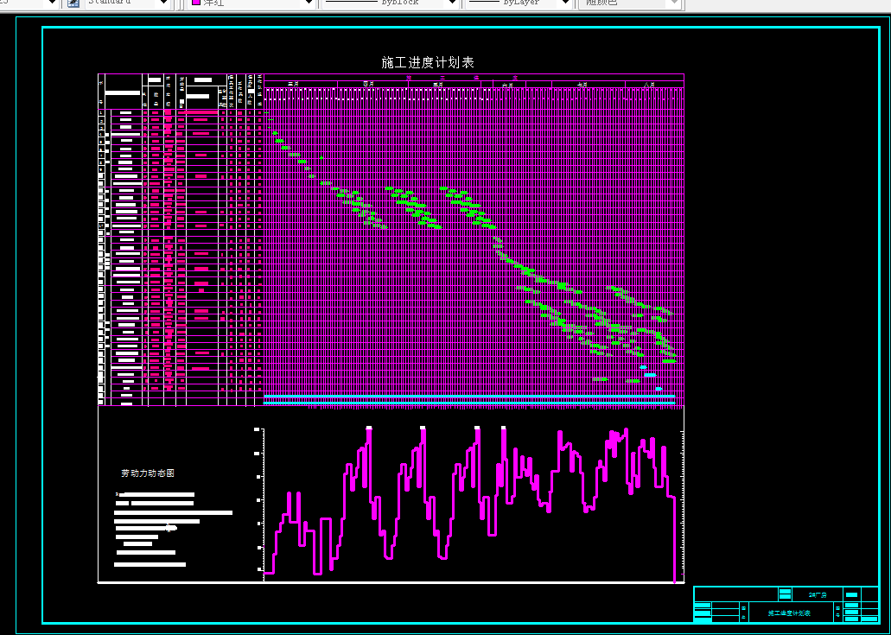Click the 五月 month header
This screenshot has width=891, height=635.
[x=438, y=84]
